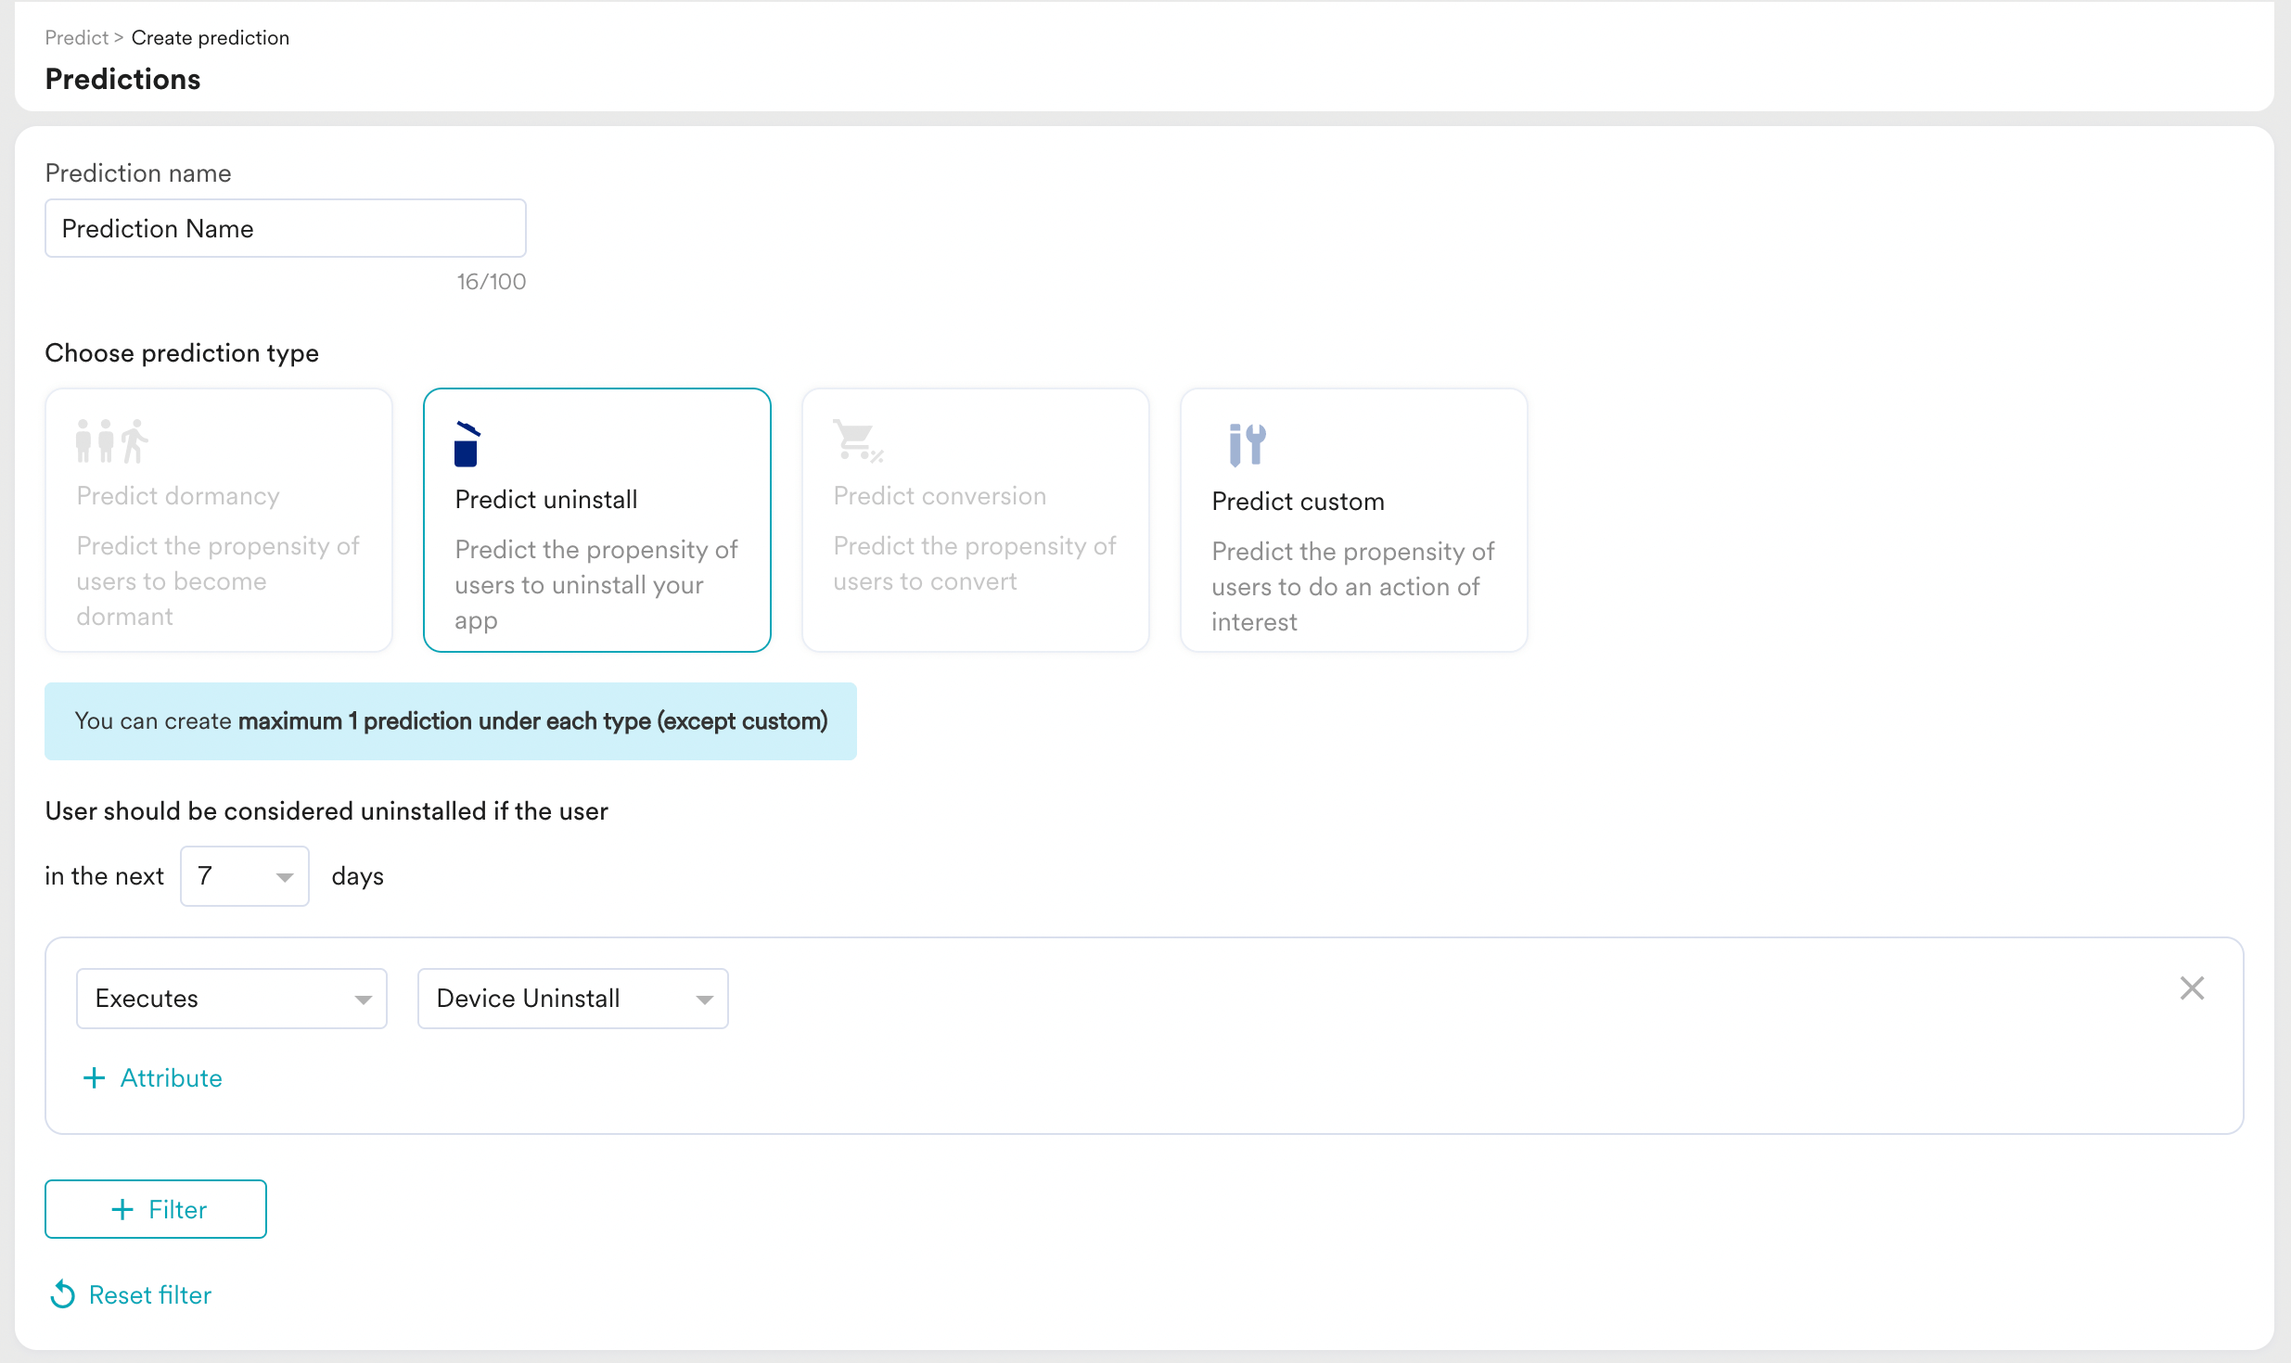Click the conversion shopping cart icon

857,440
